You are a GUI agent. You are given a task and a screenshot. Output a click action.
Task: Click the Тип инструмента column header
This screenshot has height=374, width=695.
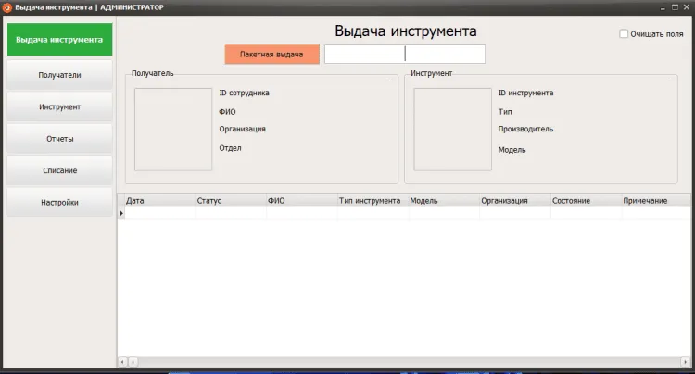click(373, 201)
